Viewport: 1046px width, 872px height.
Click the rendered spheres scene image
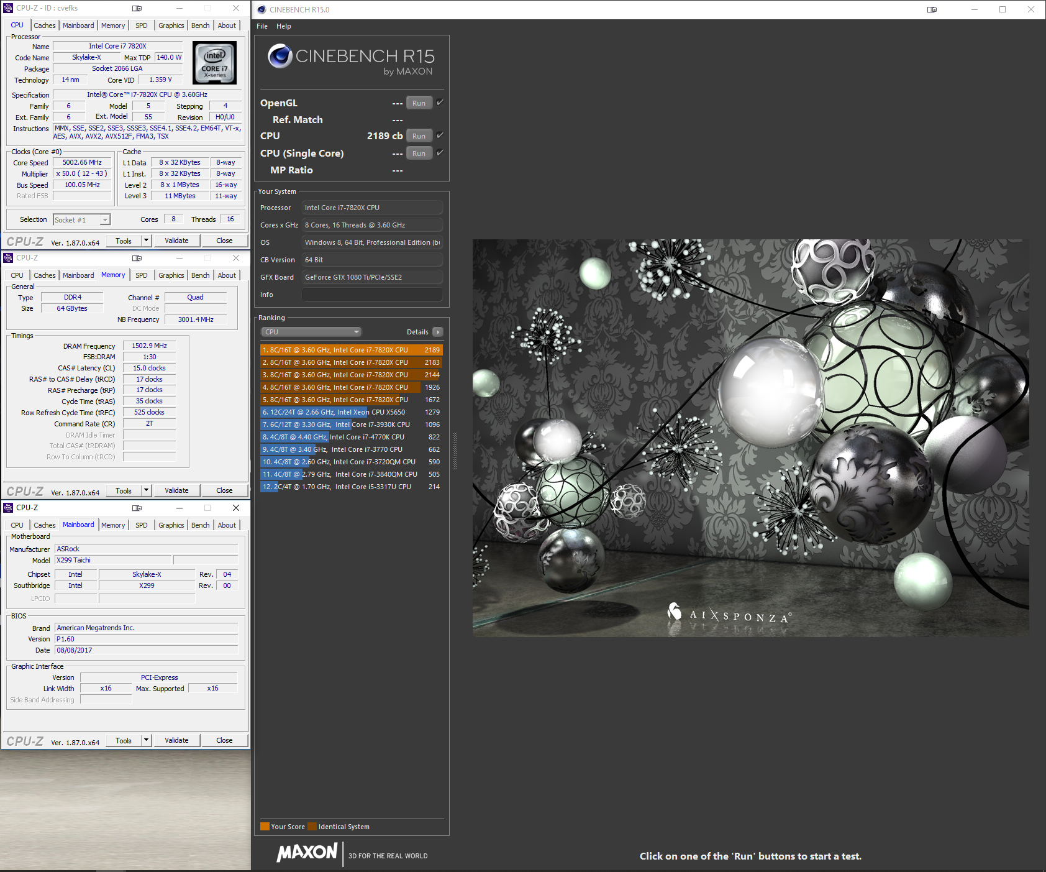coord(750,438)
